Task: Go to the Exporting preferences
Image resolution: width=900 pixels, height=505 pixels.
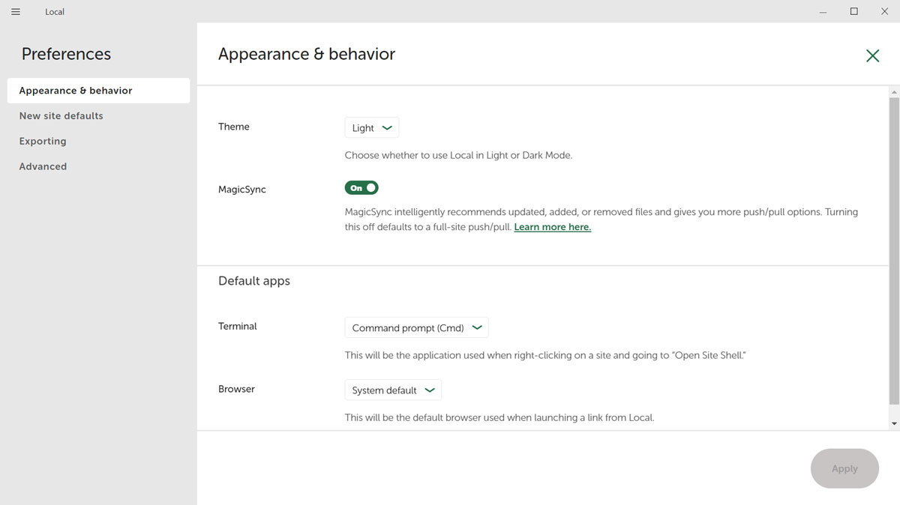Action: 43,142
